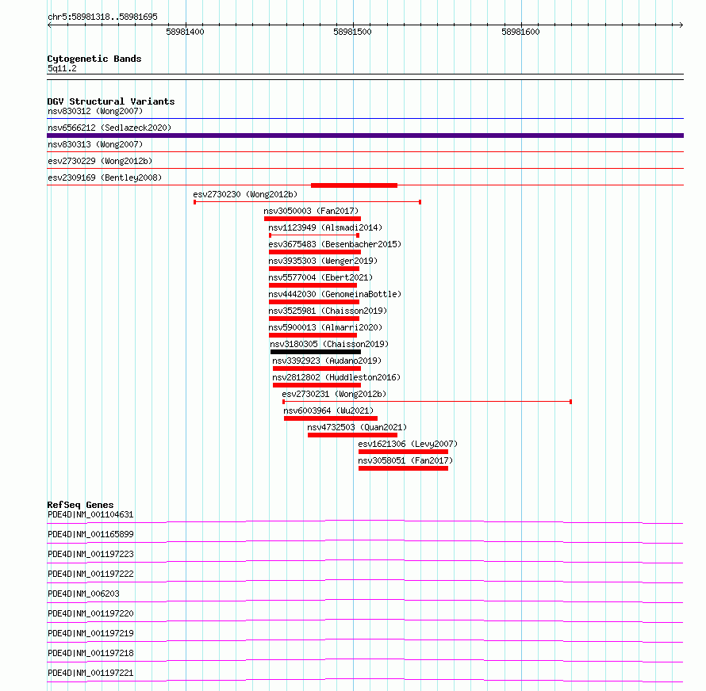Click the nsv3050003 red variant bar
706x691 pixels.
click(x=313, y=219)
